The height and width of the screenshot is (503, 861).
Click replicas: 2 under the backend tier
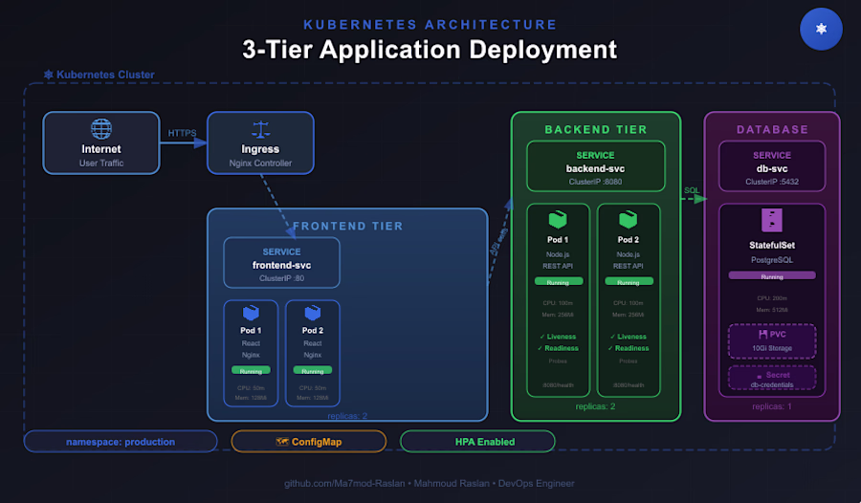point(595,406)
